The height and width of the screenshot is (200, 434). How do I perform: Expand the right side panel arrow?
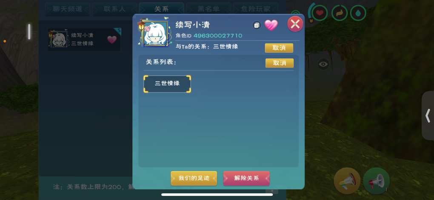[428, 115]
